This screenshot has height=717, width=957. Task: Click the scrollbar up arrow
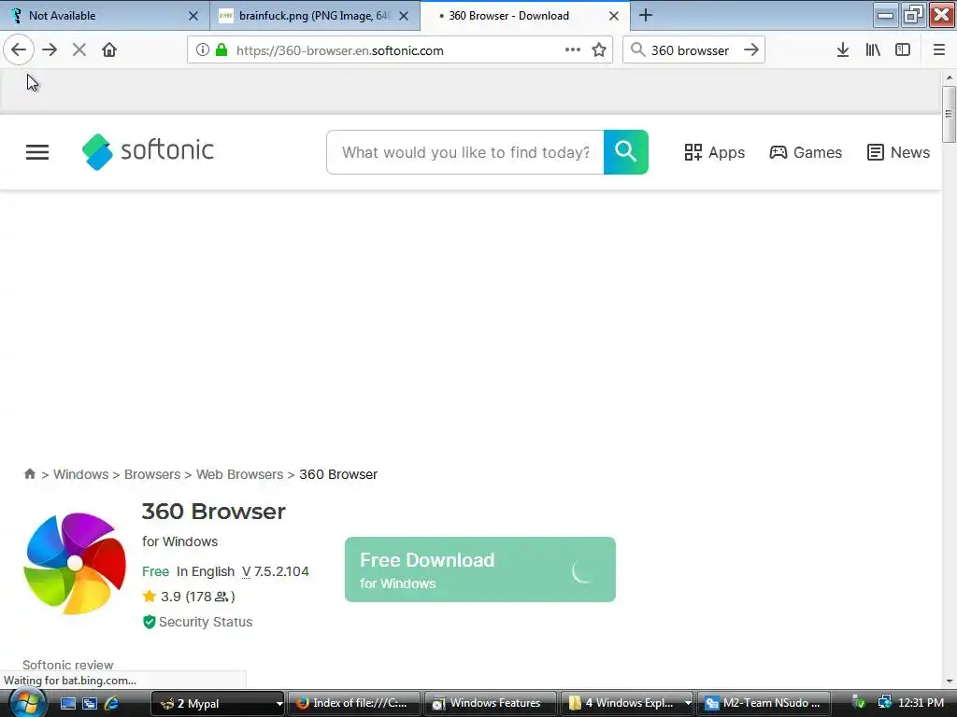coord(950,77)
